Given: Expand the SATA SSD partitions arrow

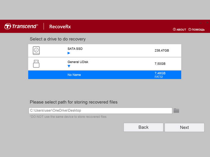Looking at the screenshot, I should [69, 53].
